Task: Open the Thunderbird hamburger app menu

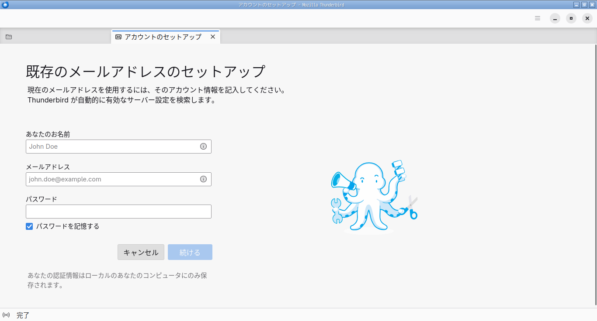Action: click(538, 18)
